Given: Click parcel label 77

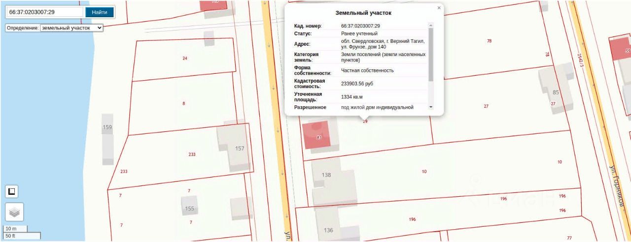Looking at the screenshot, I should (x=569, y=238).
